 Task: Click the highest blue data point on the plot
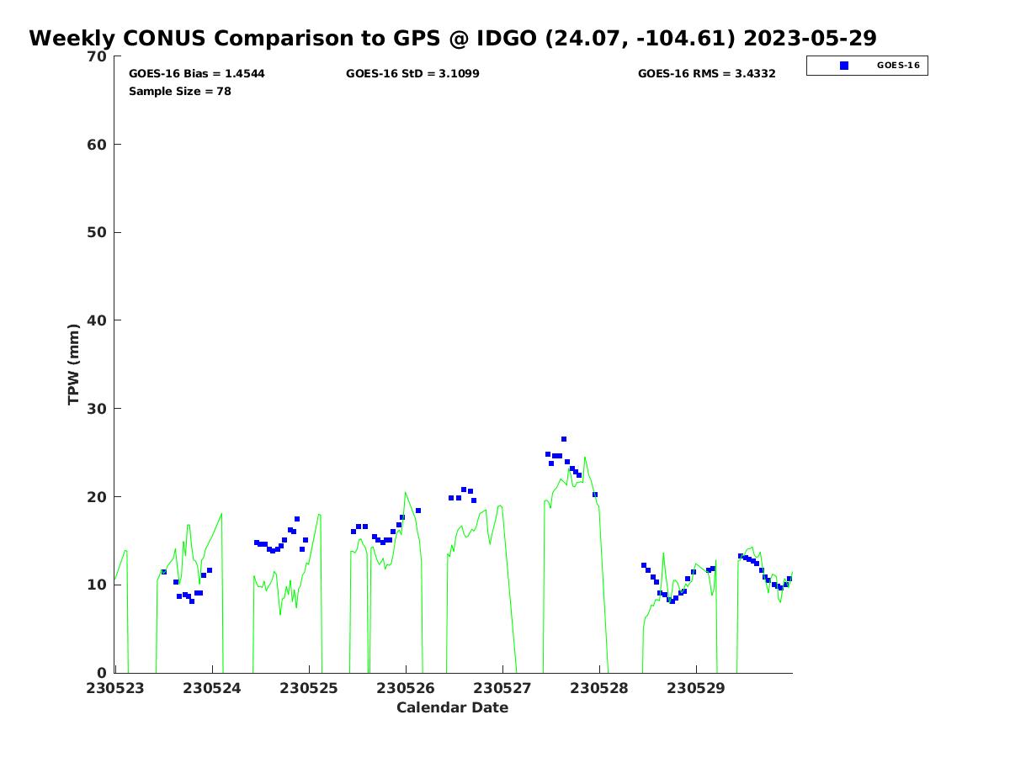click(x=564, y=439)
